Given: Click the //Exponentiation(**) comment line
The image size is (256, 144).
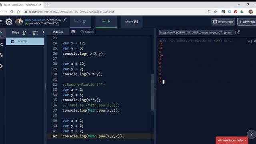Looking at the screenshot, I should tap(84, 84).
